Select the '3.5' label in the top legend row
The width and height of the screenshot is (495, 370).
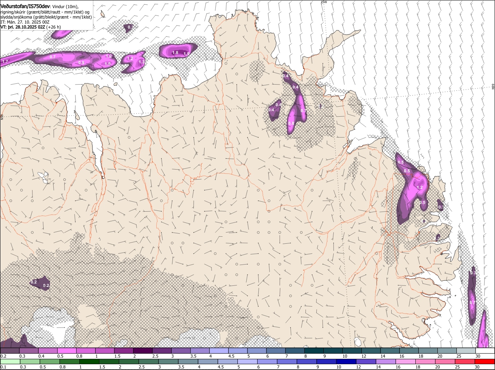(193, 356)
